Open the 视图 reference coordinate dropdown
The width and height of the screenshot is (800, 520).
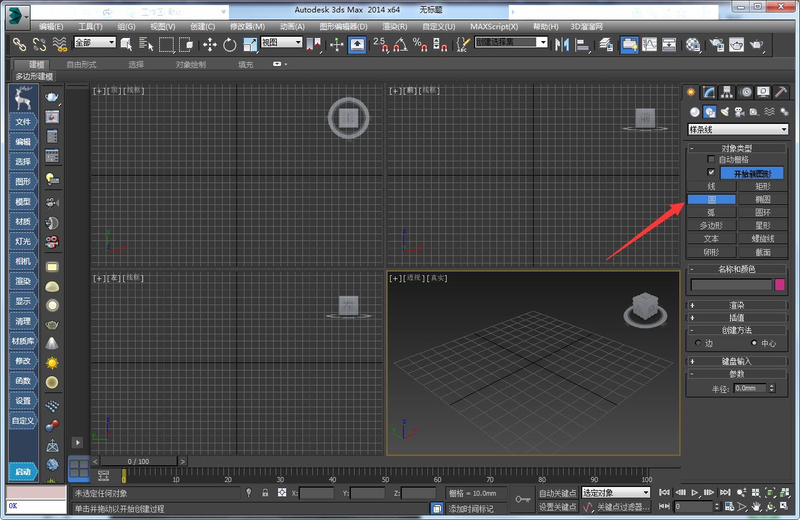click(x=281, y=42)
